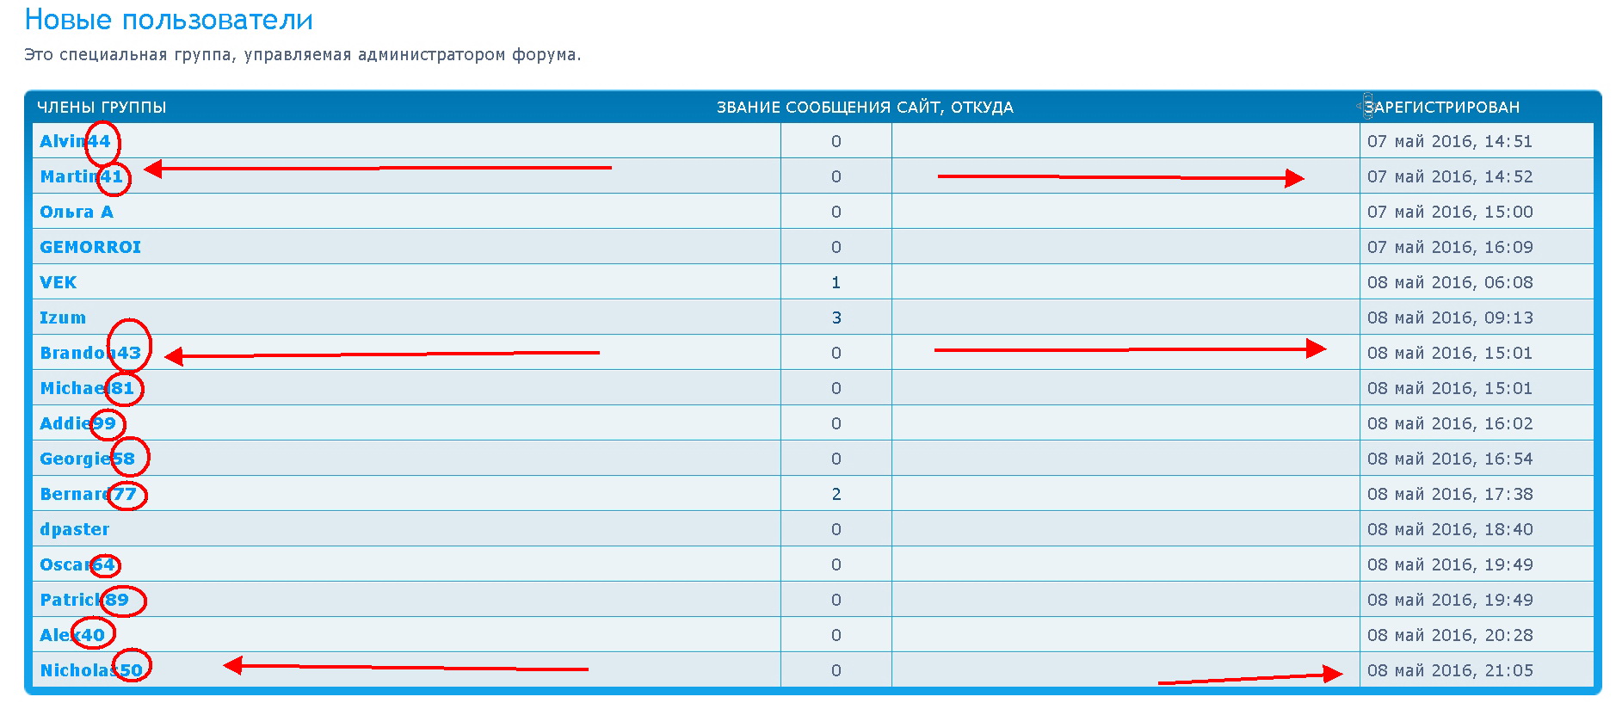Open the Patrick89 user profile
This screenshot has width=1616, height=703.
pos(84,600)
